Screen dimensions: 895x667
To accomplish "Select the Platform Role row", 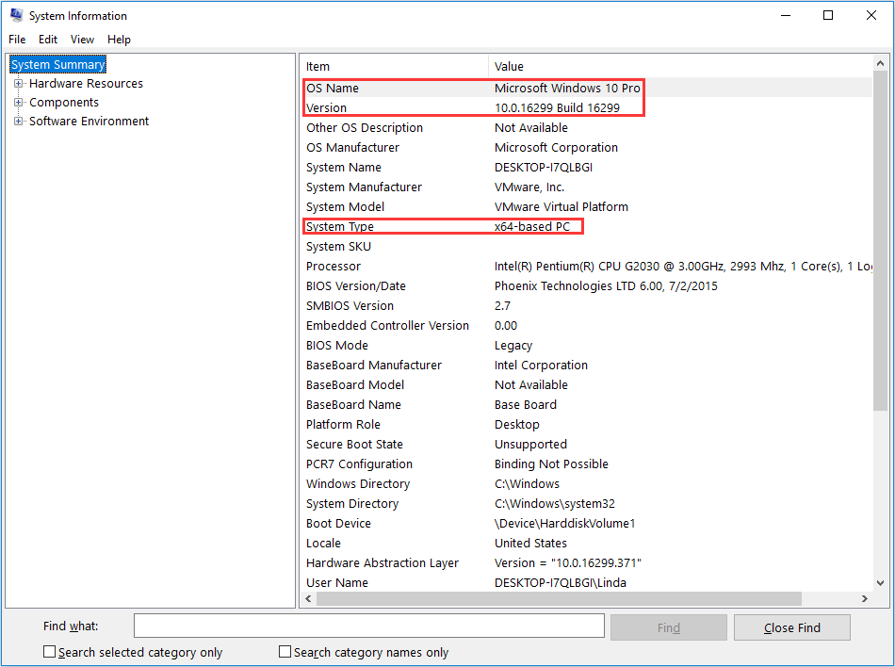I will coord(586,425).
